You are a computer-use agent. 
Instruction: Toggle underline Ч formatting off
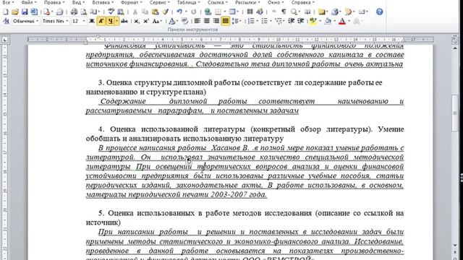pyautogui.click(x=111, y=21)
